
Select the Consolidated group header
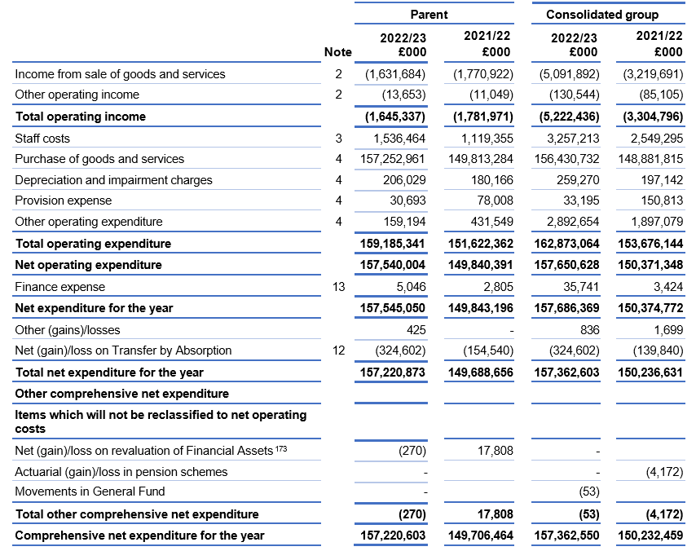click(602, 15)
